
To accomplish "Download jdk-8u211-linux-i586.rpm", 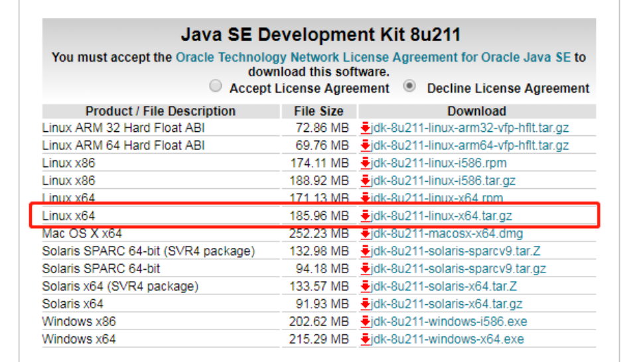I will [x=439, y=163].
